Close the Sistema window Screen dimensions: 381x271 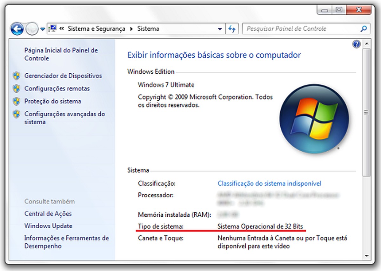[359, 10]
